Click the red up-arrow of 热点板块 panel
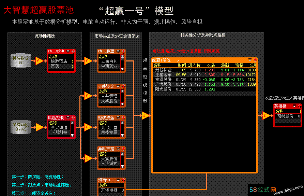The image size is (304, 196). point(73,52)
